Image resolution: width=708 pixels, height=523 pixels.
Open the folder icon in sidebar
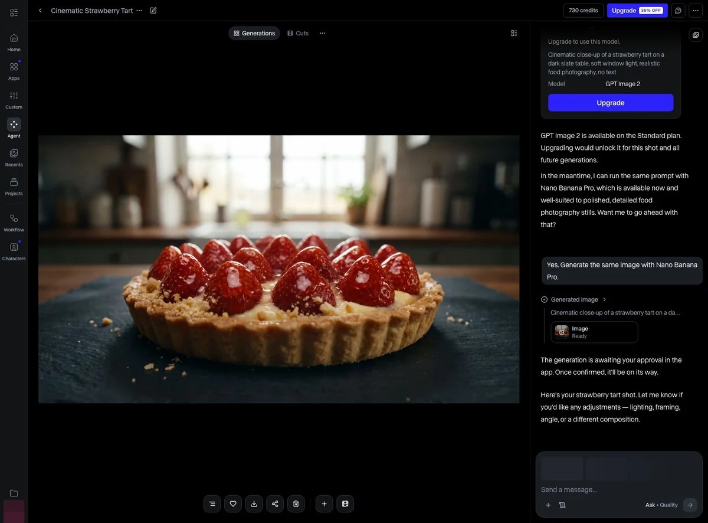tap(14, 493)
